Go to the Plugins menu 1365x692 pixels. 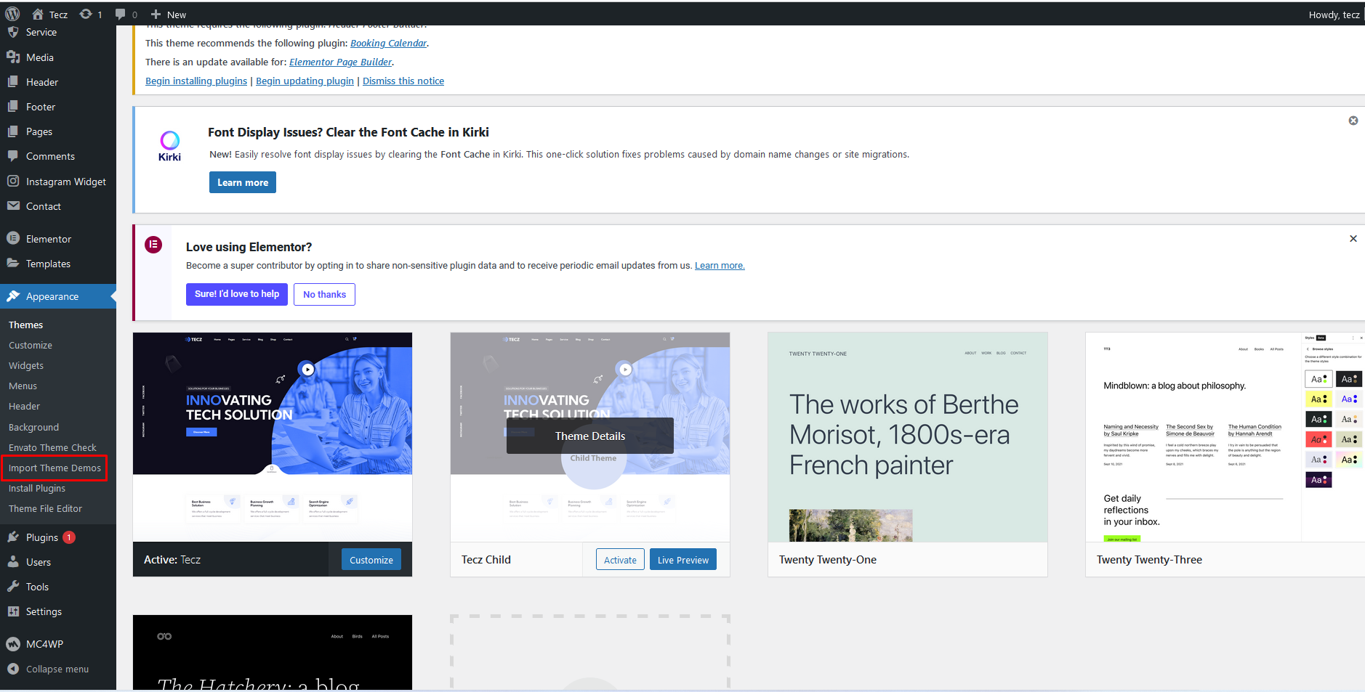[x=41, y=537]
